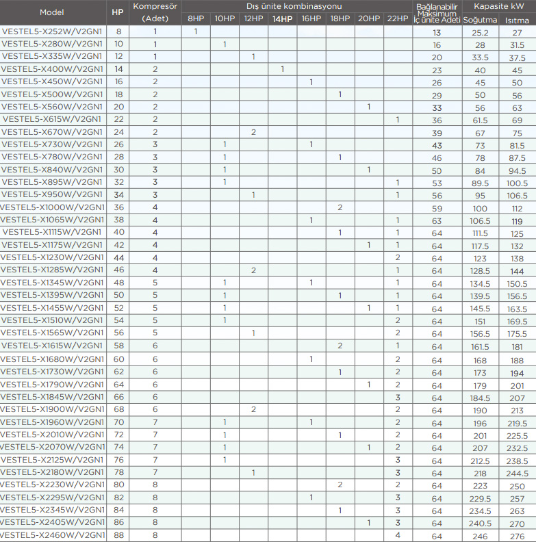Select model VESTEL5-X670W/V2GN1
Image resolution: width=536 pixels, height=542 pixels.
[52, 131]
